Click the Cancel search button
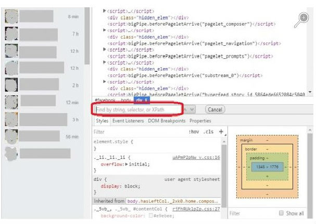The width and height of the screenshot is (316, 224). tap(215, 109)
